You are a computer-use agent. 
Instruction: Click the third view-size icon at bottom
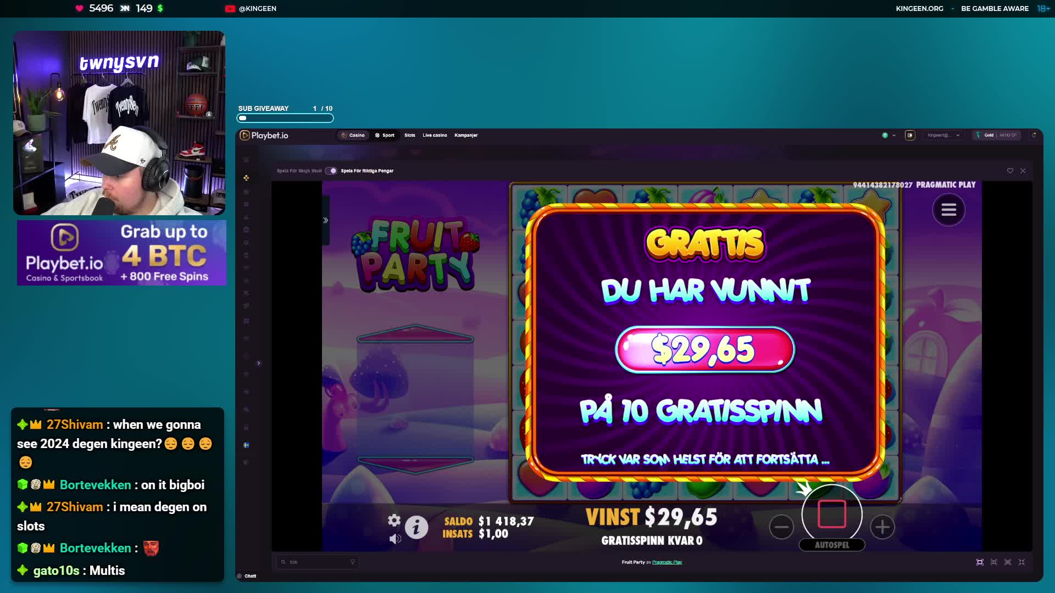click(1007, 562)
